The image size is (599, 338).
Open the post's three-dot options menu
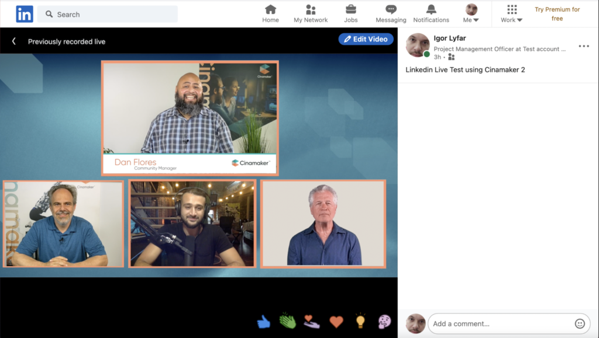pos(584,46)
